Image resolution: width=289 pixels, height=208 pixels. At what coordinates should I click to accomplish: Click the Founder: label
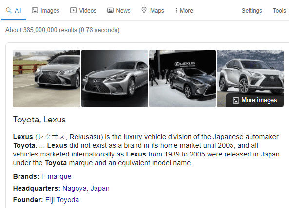[x=28, y=200]
